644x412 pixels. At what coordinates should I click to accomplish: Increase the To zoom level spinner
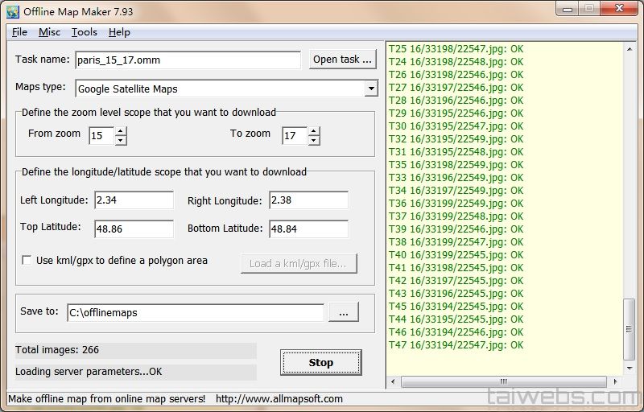pyautogui.click(x=313, y=131)
